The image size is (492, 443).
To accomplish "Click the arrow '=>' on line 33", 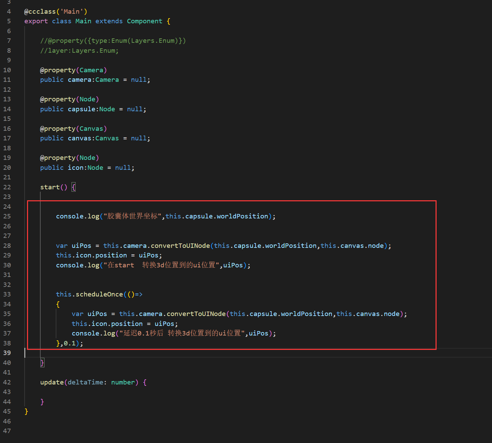I will [x=139, y=294].
